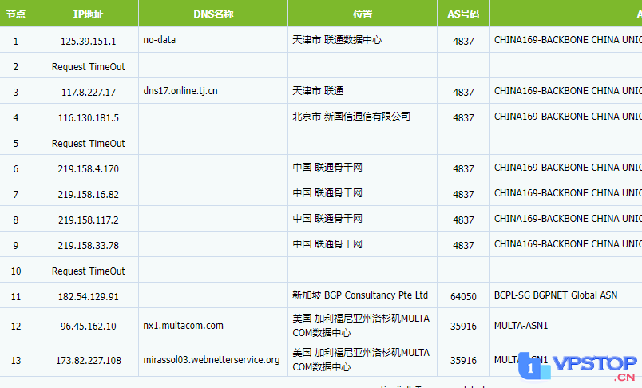The image size is (642, 388).
Task: Click the VPSTOP.CN watermark logo
Action: coord(577,366)
